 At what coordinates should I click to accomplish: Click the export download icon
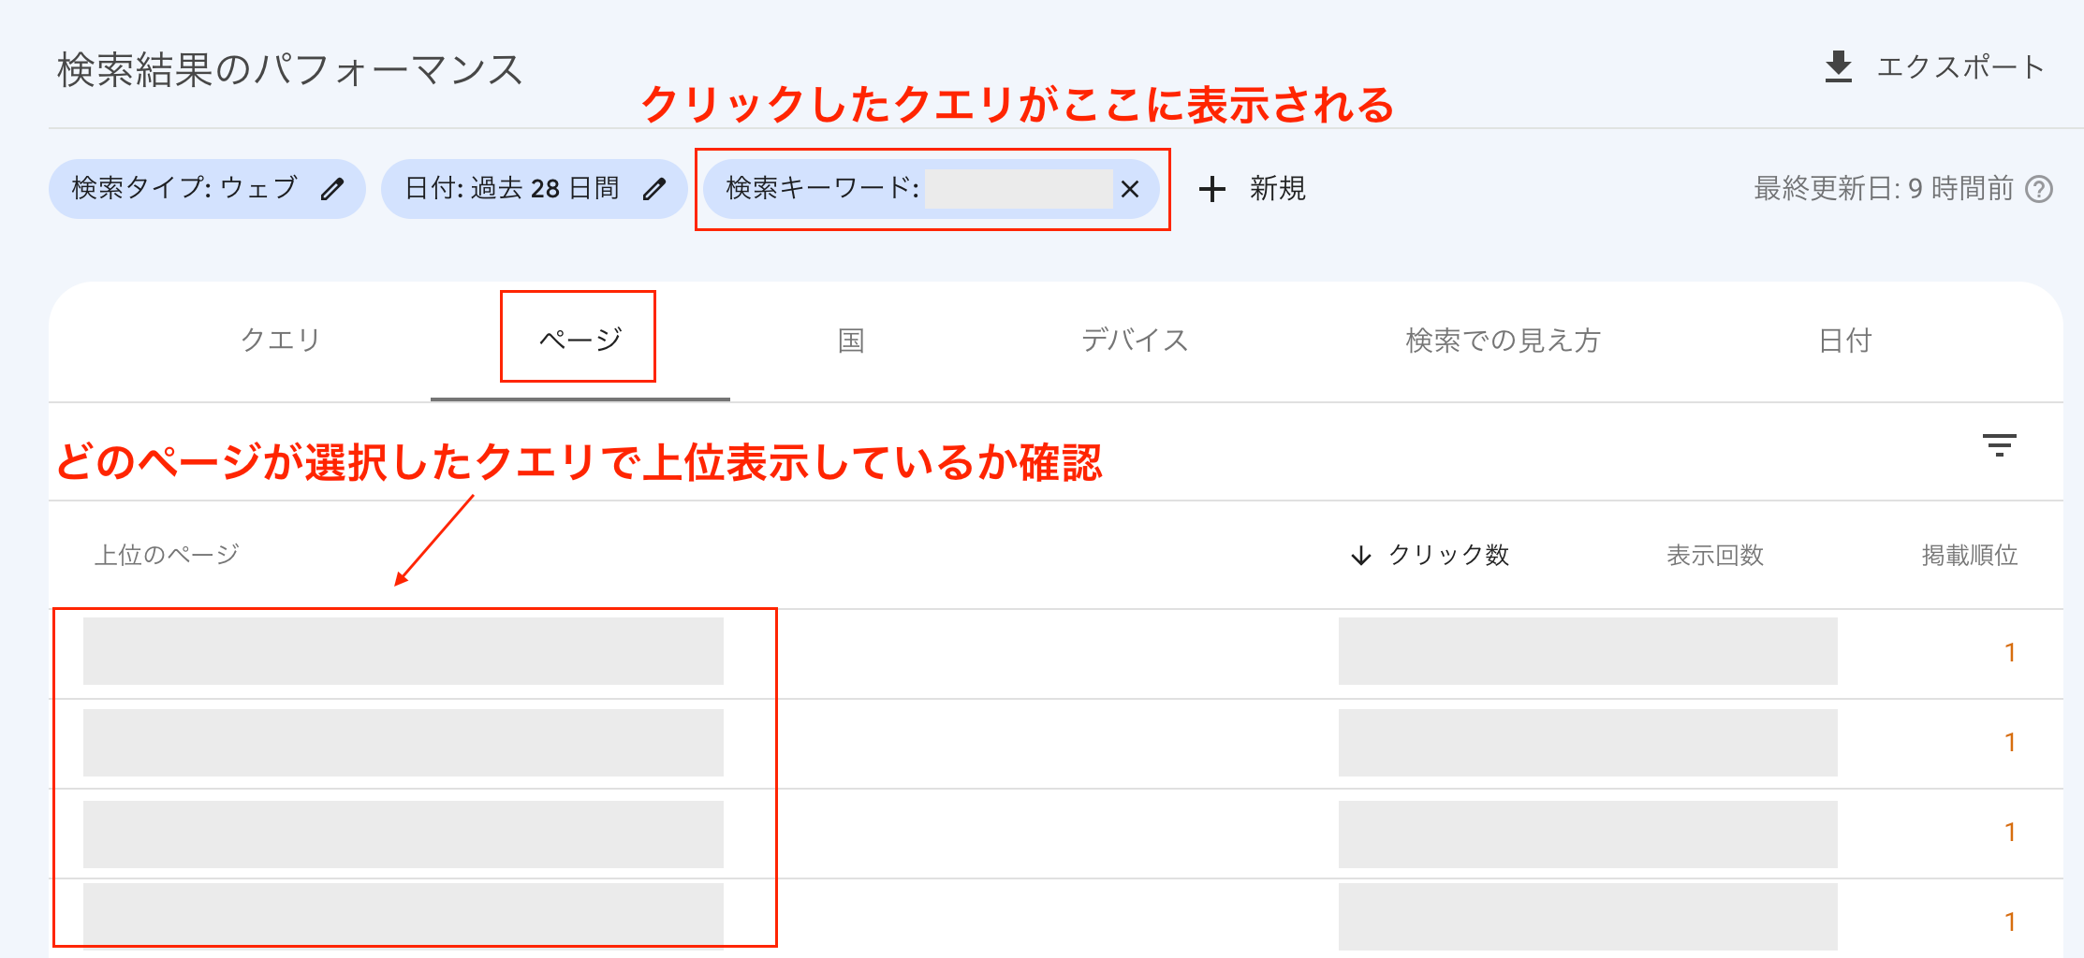point(1839,67)
